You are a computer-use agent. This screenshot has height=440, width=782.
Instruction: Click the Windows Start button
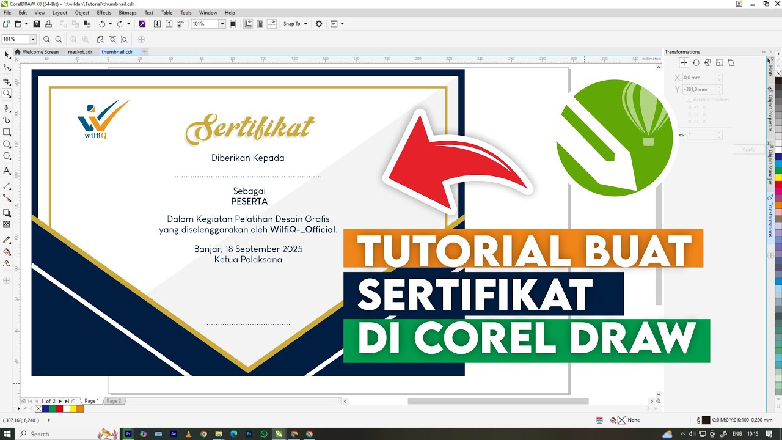click(x=8, y=434)
